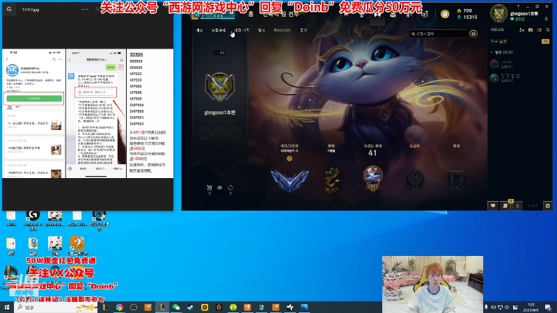Click the friend search magnifier in social panel
Viewport: 557px width, 313px height.
point(548,30)
